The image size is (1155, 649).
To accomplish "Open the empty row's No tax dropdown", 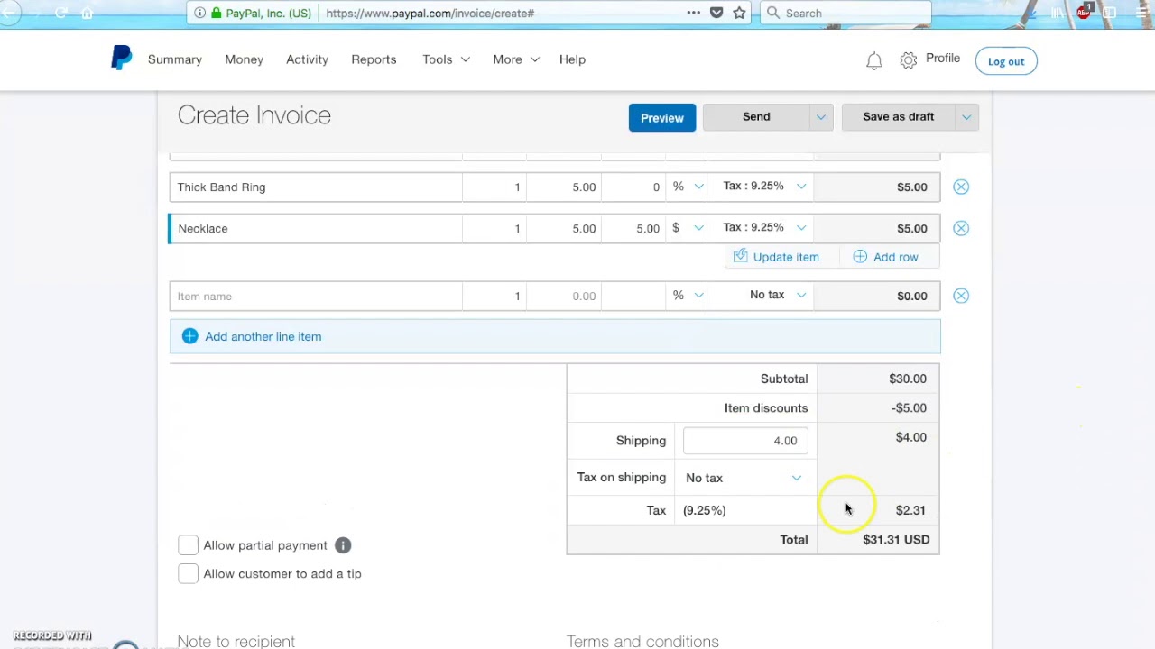I will point(761,296).
